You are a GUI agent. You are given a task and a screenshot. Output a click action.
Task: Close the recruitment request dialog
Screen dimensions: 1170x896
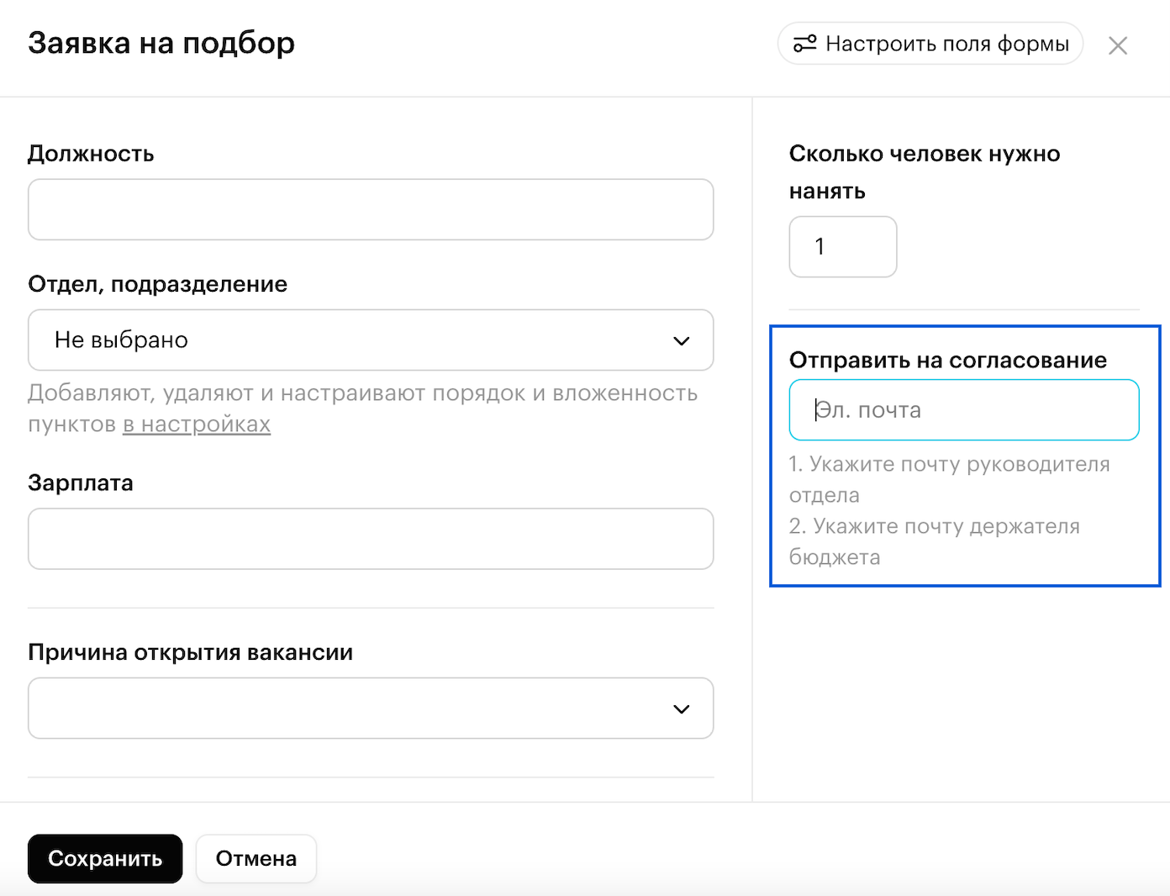point(1117,45)
